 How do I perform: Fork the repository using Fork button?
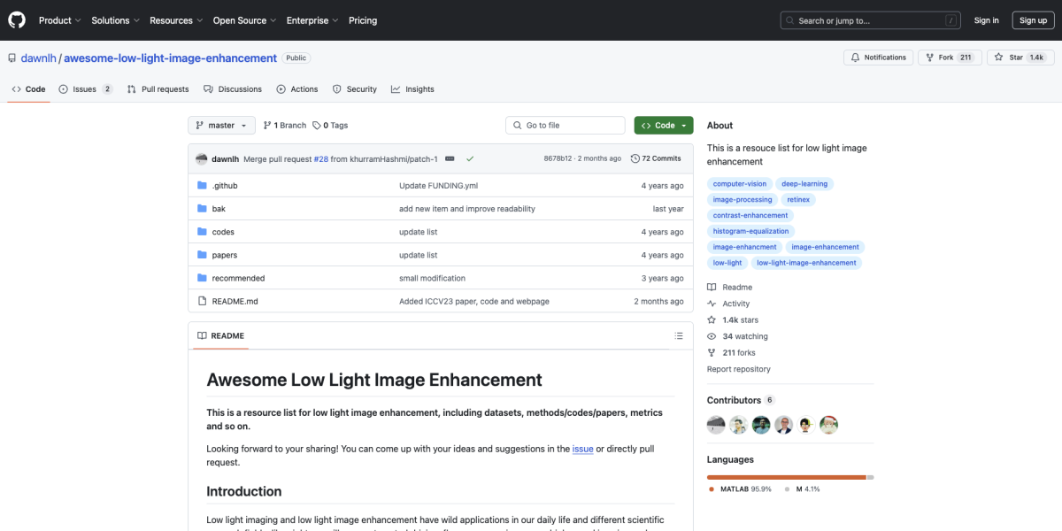950,58
